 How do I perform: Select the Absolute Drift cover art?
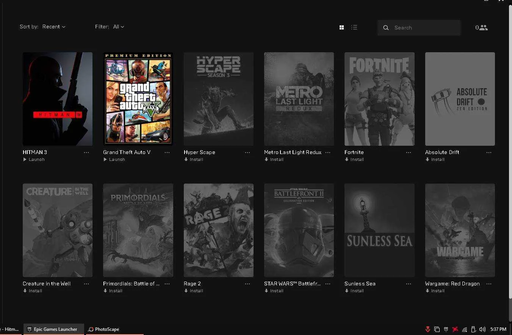pyautogui.click(x=460, y=99)
